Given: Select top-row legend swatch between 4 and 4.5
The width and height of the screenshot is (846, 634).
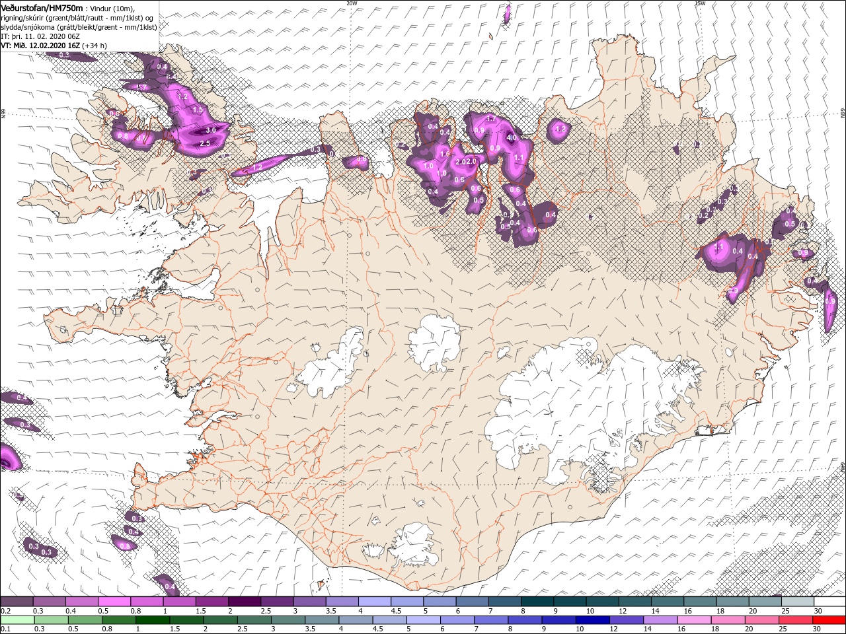Looking at the screenshot, I should click(x=374, y=602).
